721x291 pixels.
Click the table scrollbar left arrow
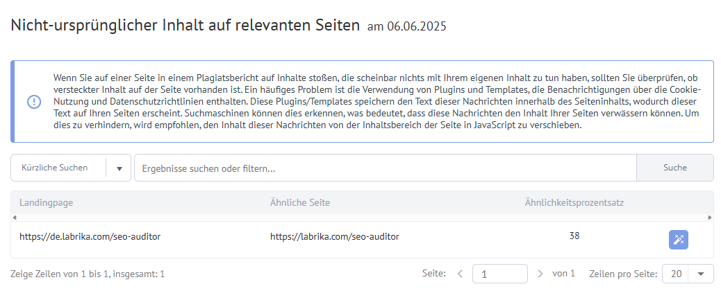[14, 218]
